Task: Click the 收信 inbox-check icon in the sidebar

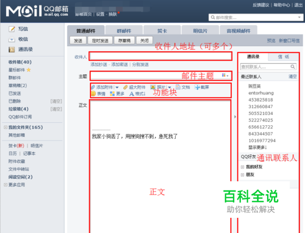Action: 12,39
